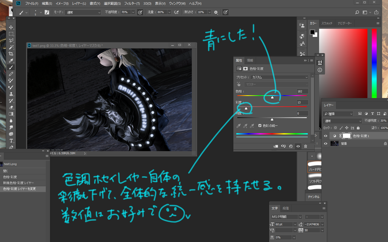The height and width of the screenshot is (242, 388).
Task: Reset adjustment to defaults icon
Action: click(x=291, y=146)
